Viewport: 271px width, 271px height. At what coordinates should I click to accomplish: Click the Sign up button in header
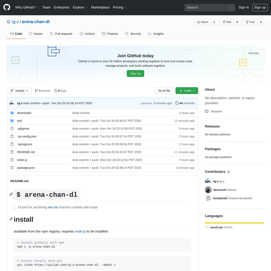(260, 7)
